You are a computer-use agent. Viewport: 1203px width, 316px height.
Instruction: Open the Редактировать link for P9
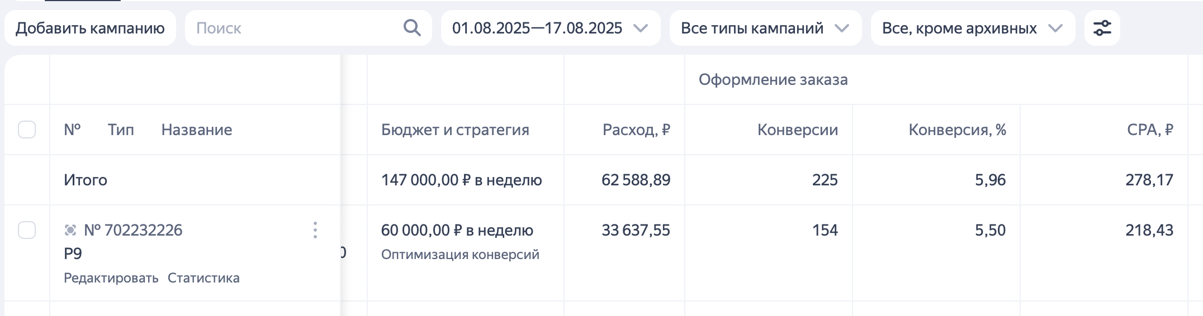[x=111, y=278]
